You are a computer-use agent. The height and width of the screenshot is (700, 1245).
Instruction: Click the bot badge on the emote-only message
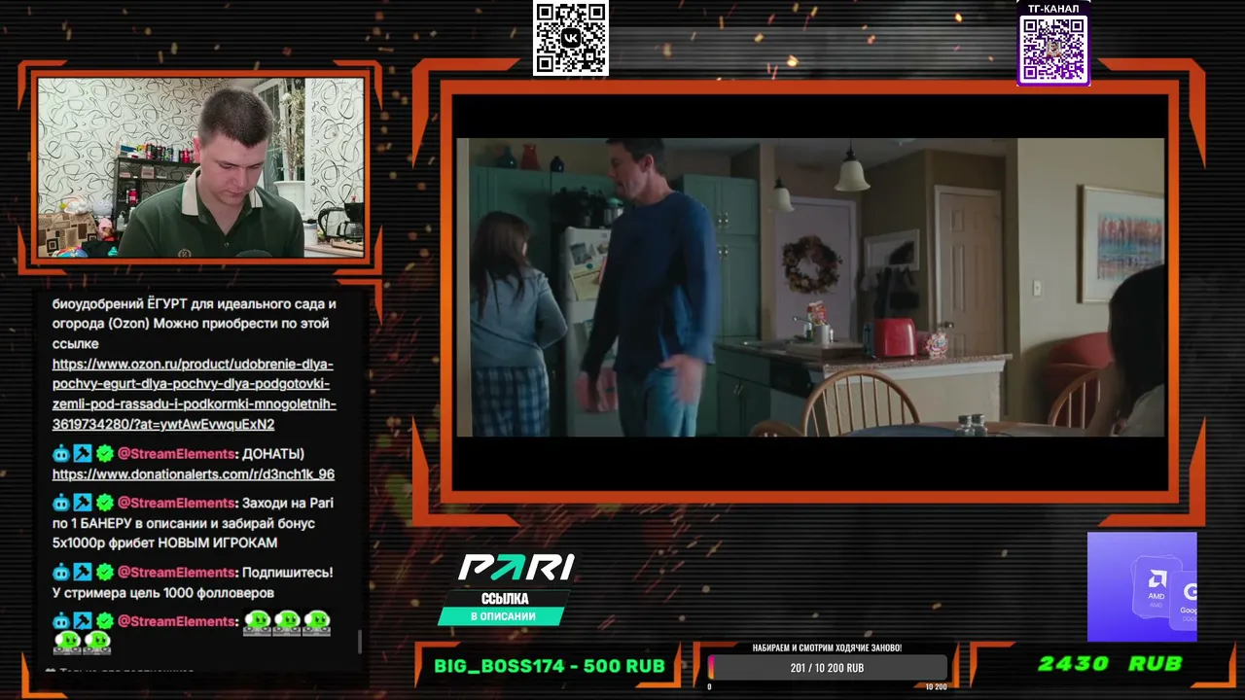tap(61, 621)
